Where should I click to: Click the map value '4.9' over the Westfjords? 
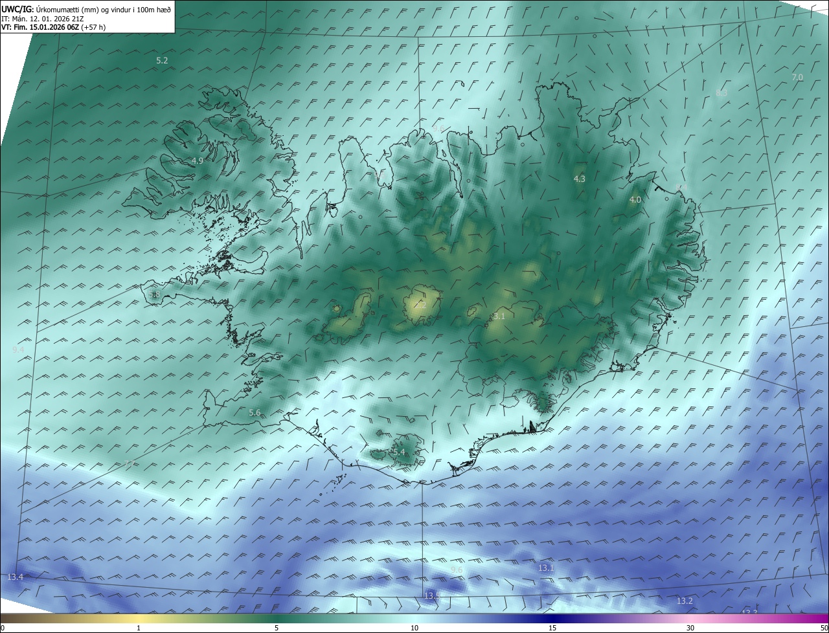197,161
